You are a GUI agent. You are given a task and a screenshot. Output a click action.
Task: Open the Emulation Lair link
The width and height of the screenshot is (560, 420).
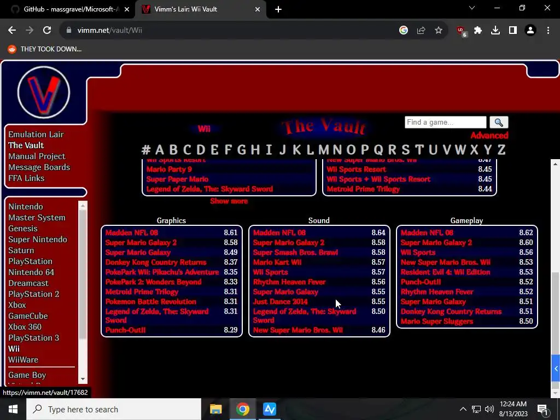[36, 135]
